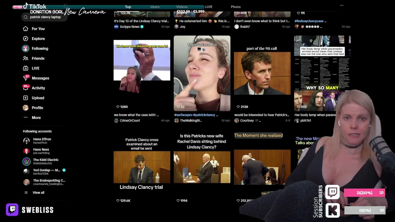Click the #lindsayclancycase hashtag link
The image size is (395, 222).
tap(309, 21)
